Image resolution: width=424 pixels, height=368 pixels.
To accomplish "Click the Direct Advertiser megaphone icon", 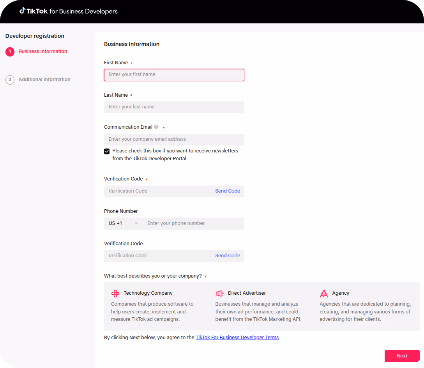I will 219,293.
